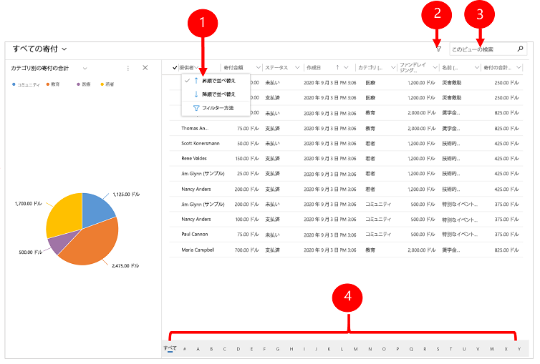The width and height of the screenshot is (540, 364).
Task: Expand the カテゴリ別の寄付の合計 chart selector
Action: pos(85,69)
